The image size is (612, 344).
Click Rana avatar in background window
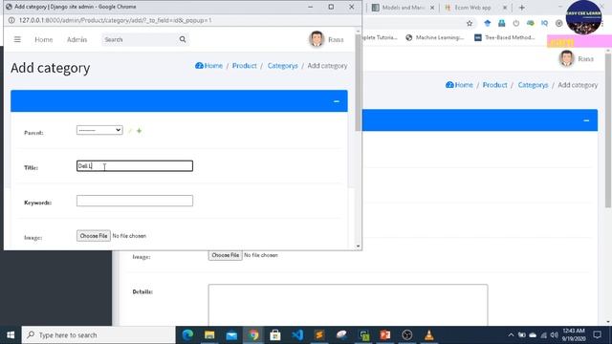click(x=567, y=58)
